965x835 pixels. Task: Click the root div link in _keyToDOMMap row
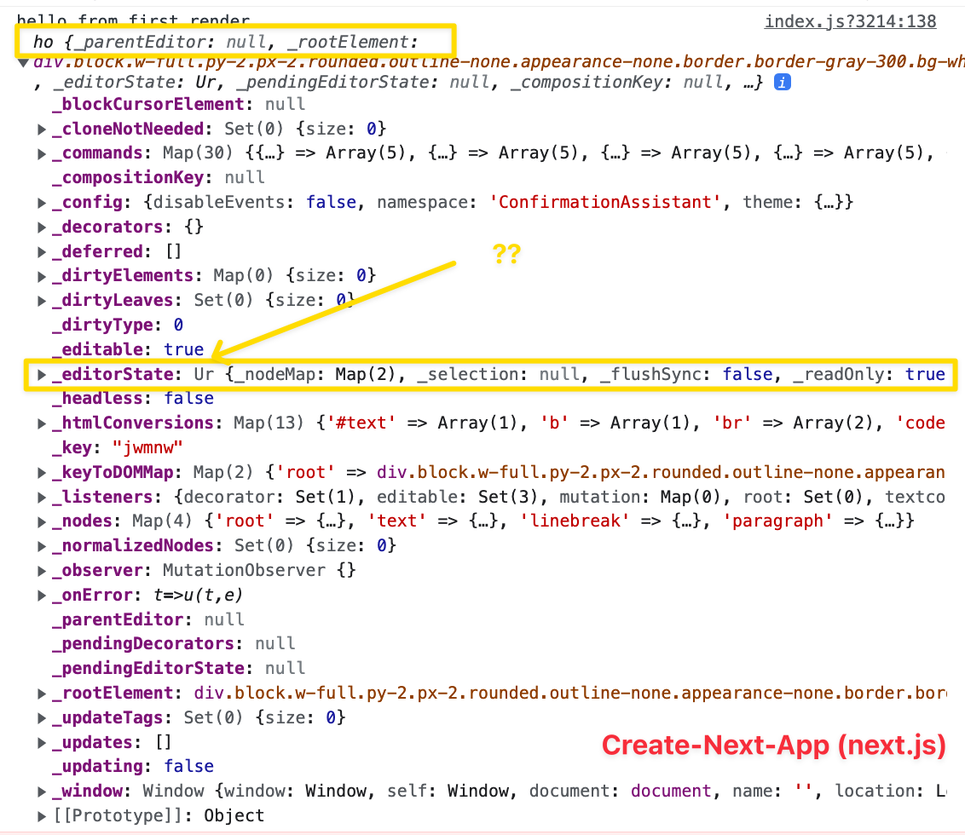tap(661, 473)
